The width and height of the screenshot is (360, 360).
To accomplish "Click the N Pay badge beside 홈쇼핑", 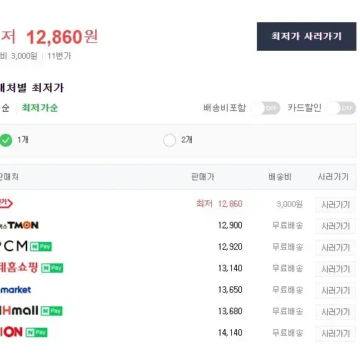I will 52,268.
